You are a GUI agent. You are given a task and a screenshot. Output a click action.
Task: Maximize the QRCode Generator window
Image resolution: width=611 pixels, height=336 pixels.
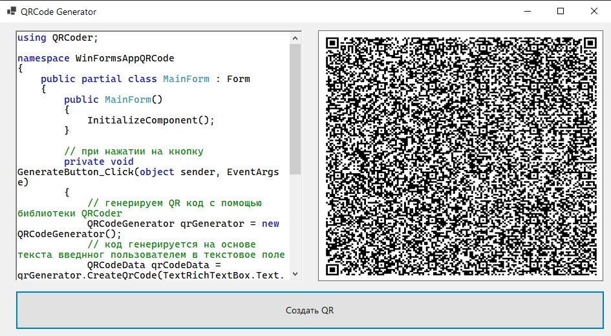561,11
